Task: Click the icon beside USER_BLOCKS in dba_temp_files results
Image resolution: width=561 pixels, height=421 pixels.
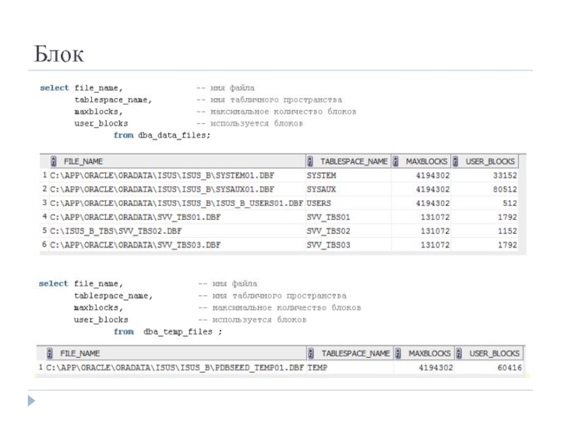Action: point(459,353)
